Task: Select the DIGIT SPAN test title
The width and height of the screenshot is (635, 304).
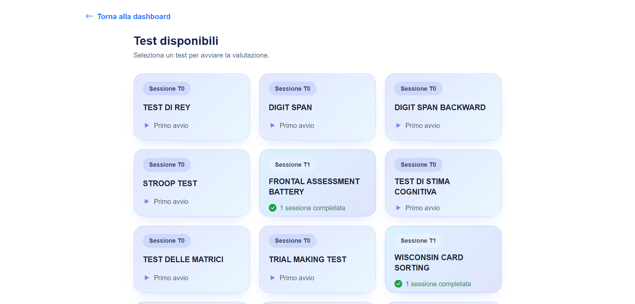Action: 290,107
